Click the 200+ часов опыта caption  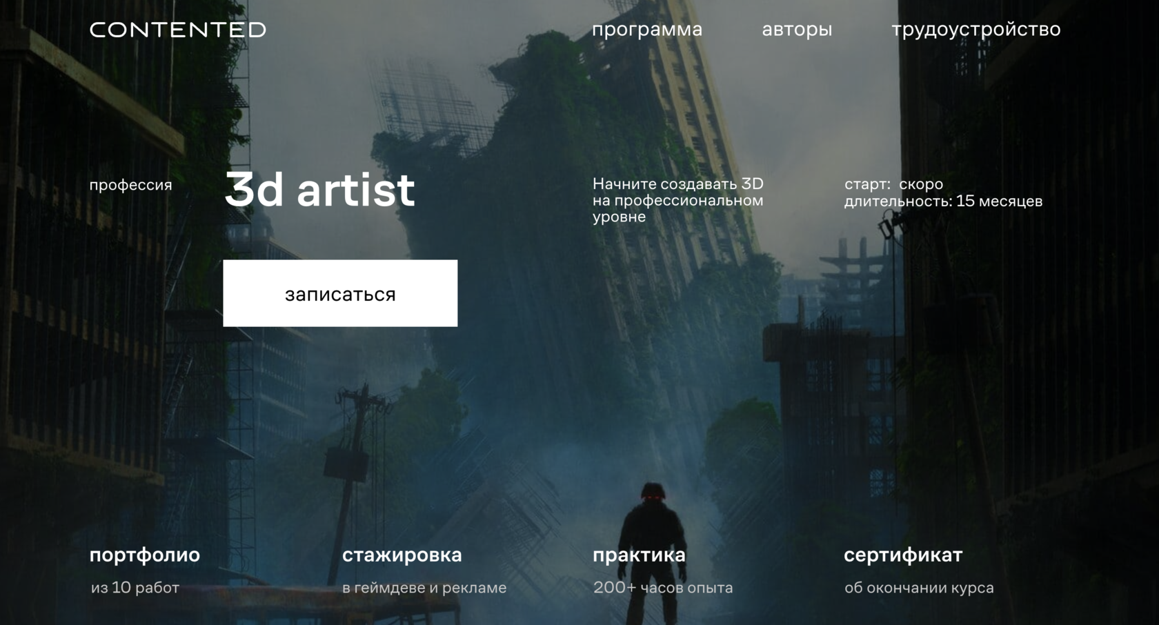pos(663,588)
